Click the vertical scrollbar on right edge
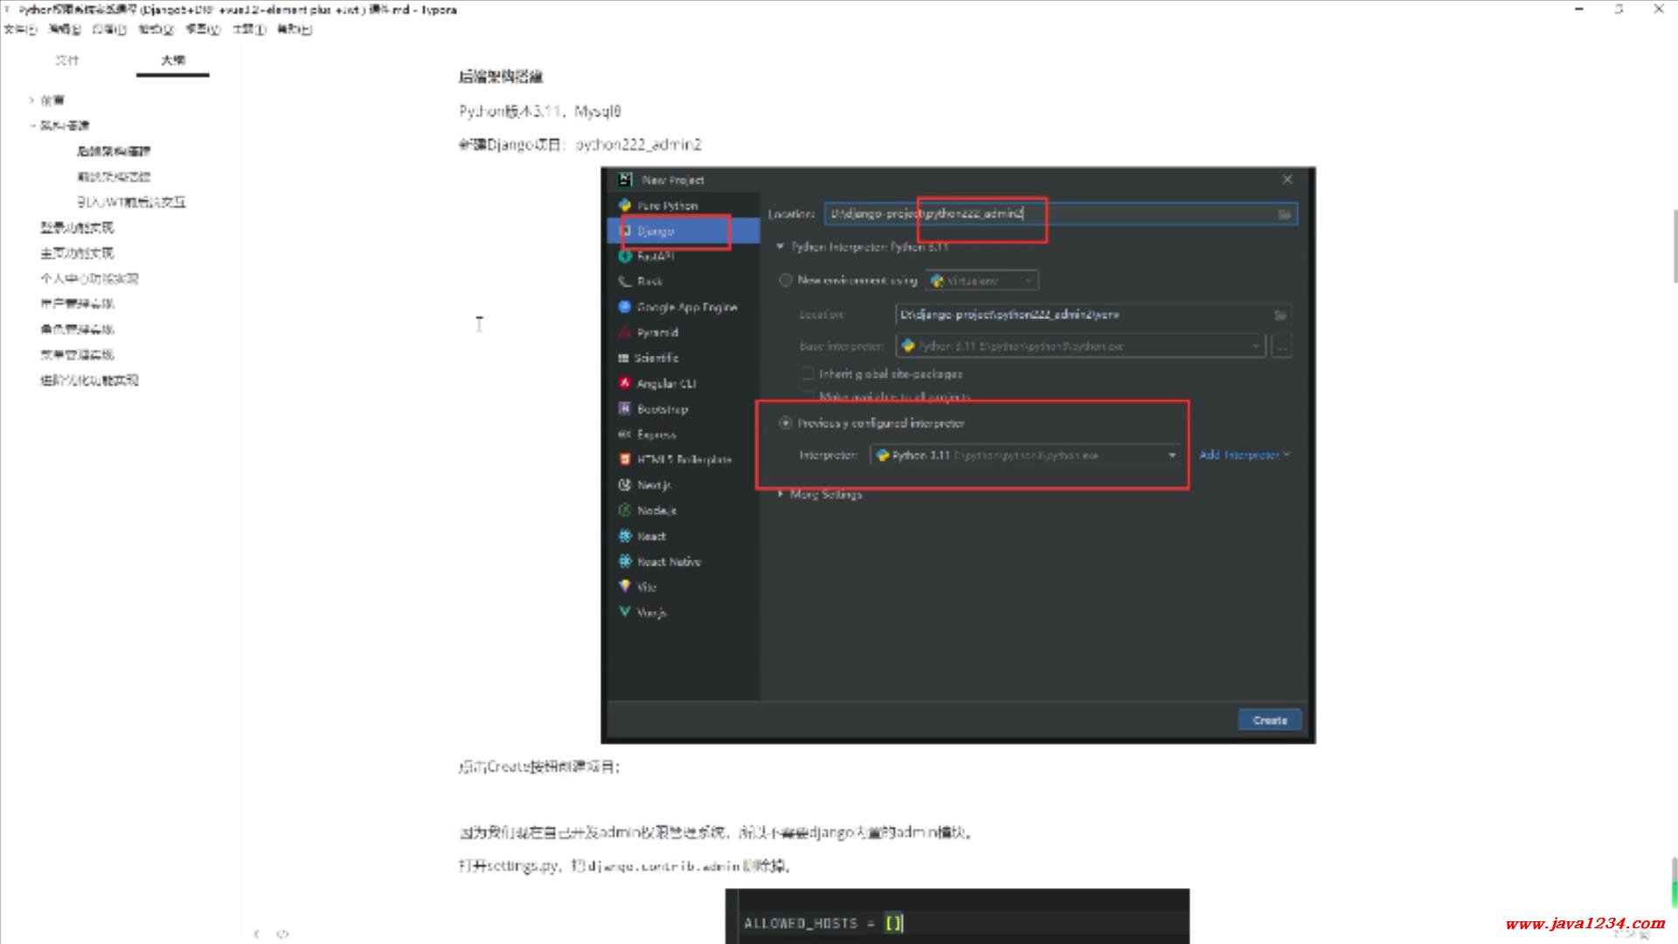 (1674, 245)
